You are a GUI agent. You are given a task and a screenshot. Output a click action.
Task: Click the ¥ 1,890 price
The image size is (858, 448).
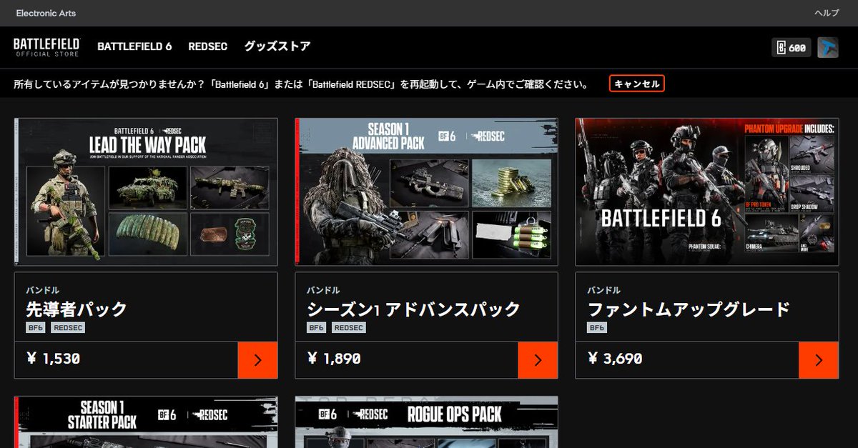coord(334,359)
